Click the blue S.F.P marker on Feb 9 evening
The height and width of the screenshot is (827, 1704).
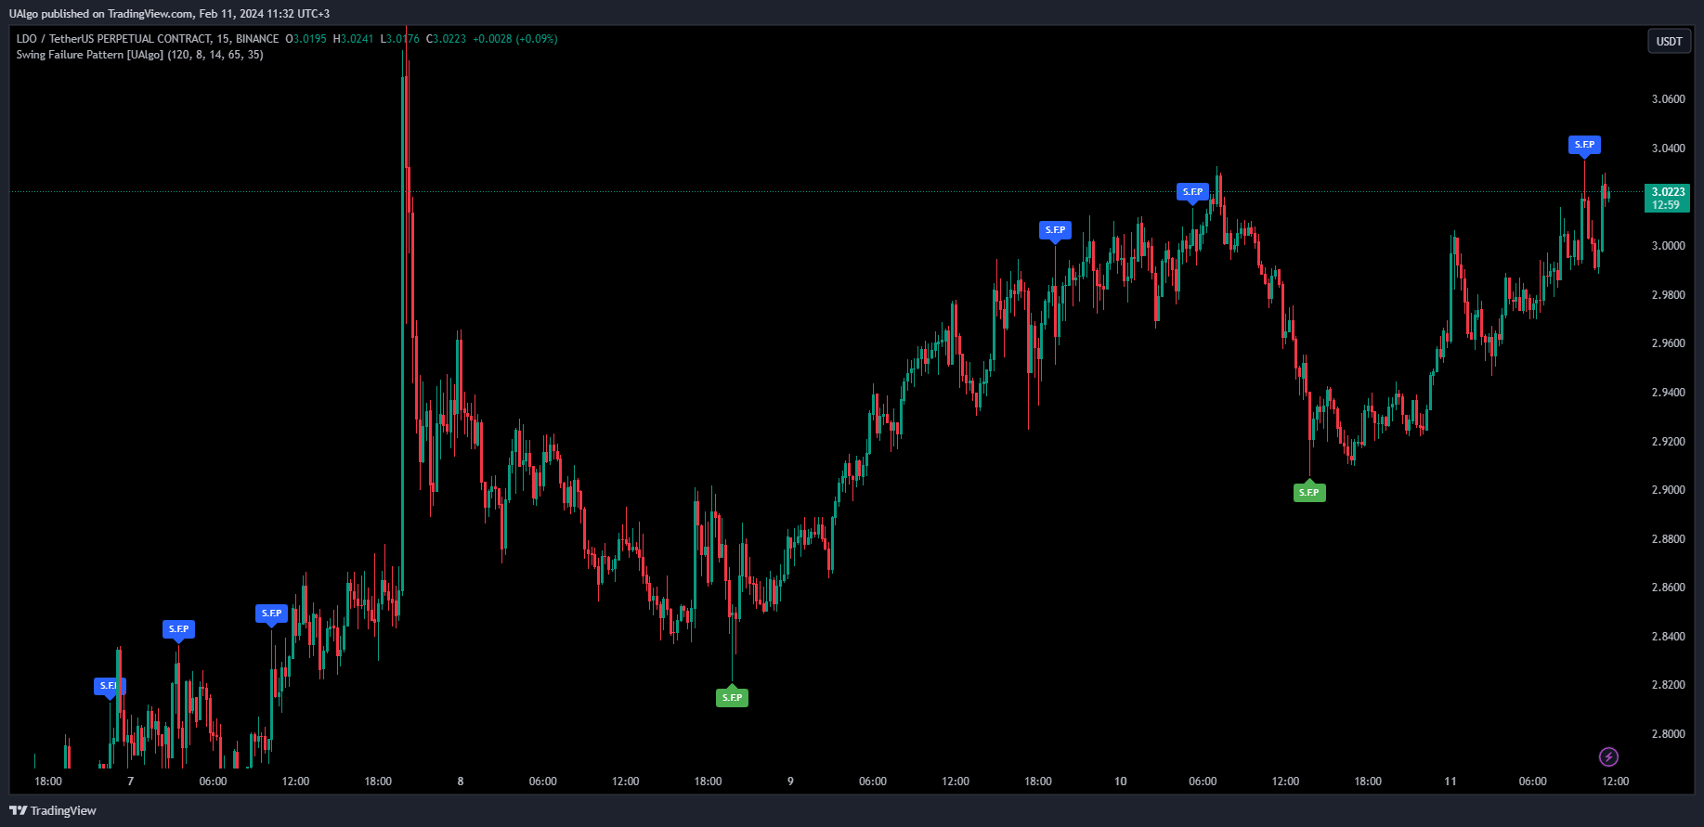point(1056,230)
